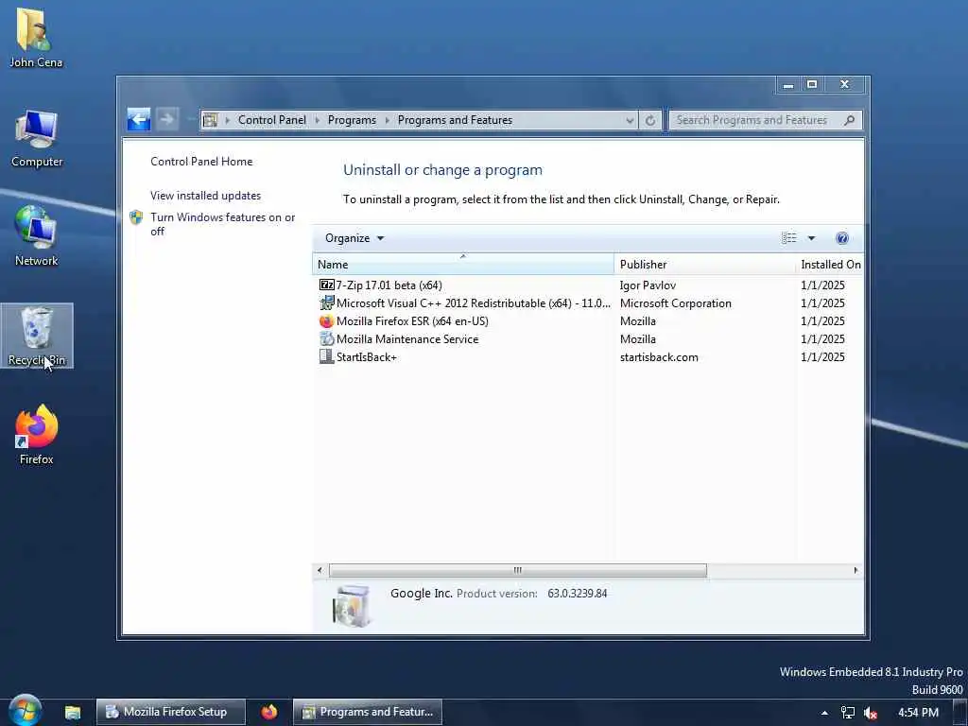Click the details pane installer thumbnail
This screenshot has width=968, height=726.
click(352, 606)
